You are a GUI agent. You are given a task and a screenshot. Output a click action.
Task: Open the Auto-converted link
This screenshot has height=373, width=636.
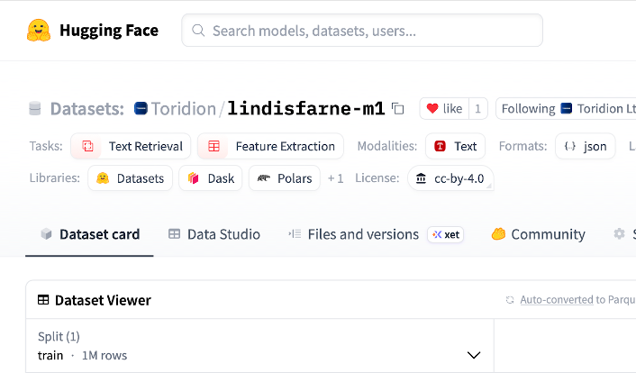[x=557, y=300]
